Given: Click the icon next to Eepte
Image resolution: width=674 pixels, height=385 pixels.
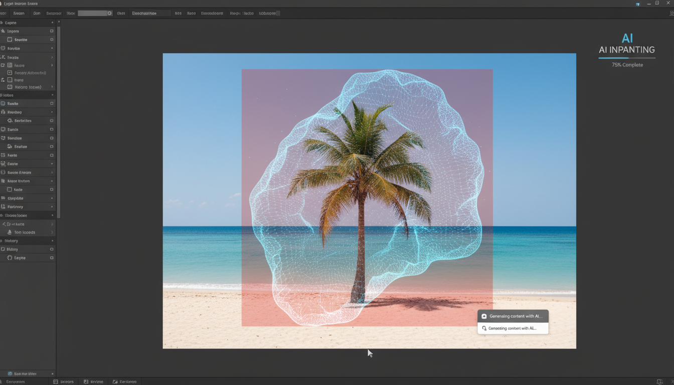Looking at the screenshot, I should pos(10,258).
